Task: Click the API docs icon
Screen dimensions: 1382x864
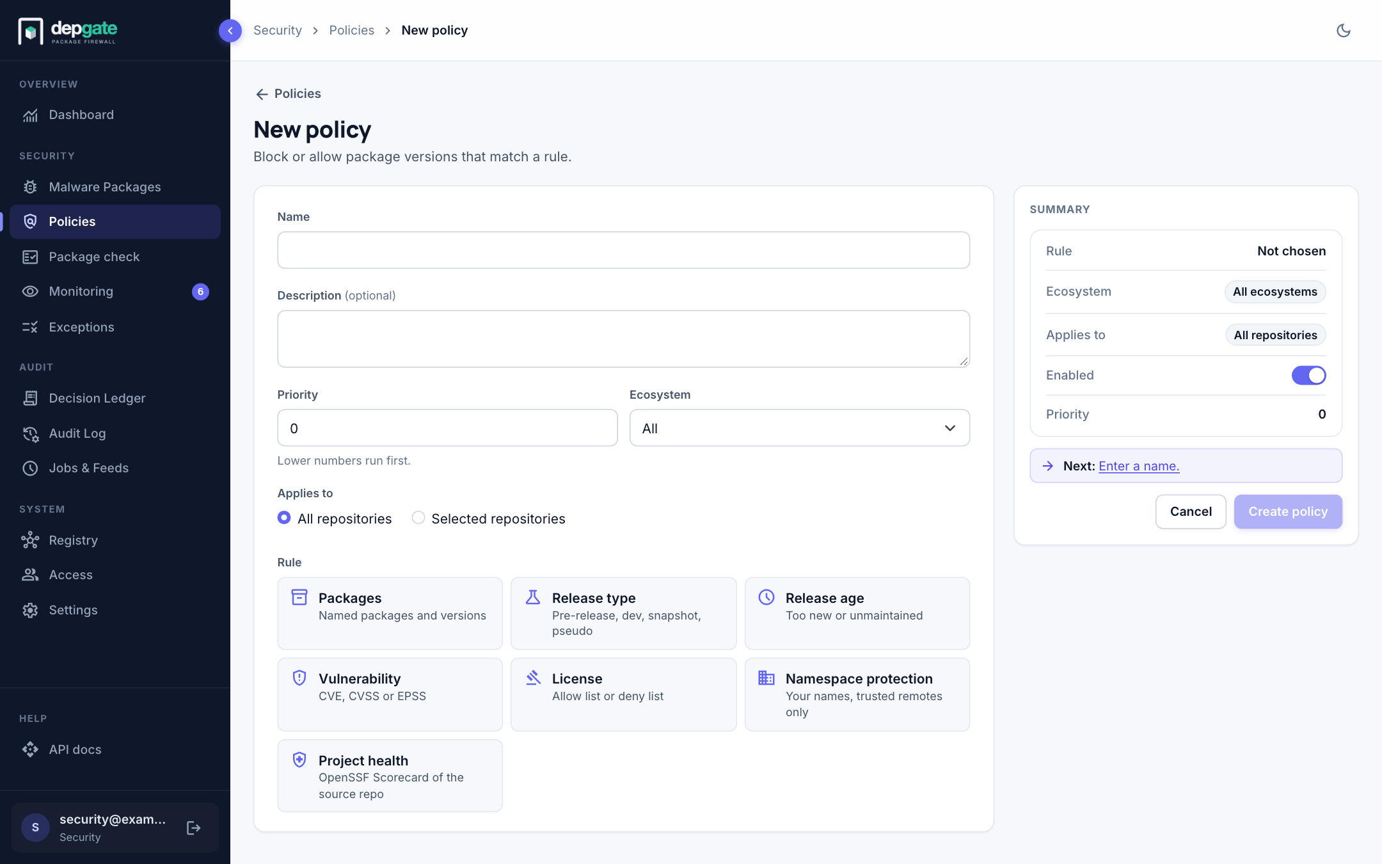Action: pyautogui.click(x=30, y=749)
